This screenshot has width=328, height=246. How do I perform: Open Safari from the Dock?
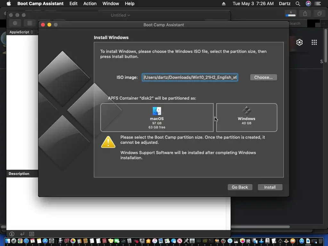[26, 241]
